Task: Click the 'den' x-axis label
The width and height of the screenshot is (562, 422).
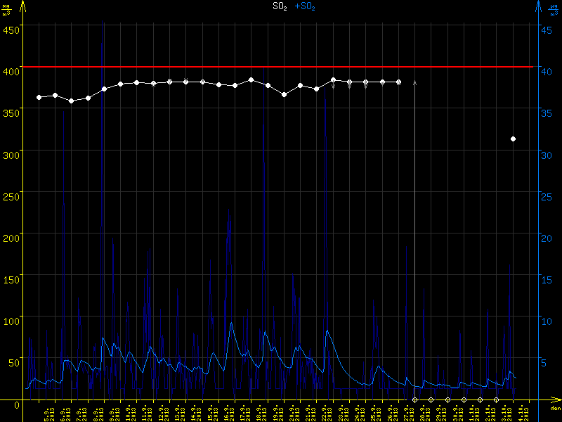Action: 554,409
